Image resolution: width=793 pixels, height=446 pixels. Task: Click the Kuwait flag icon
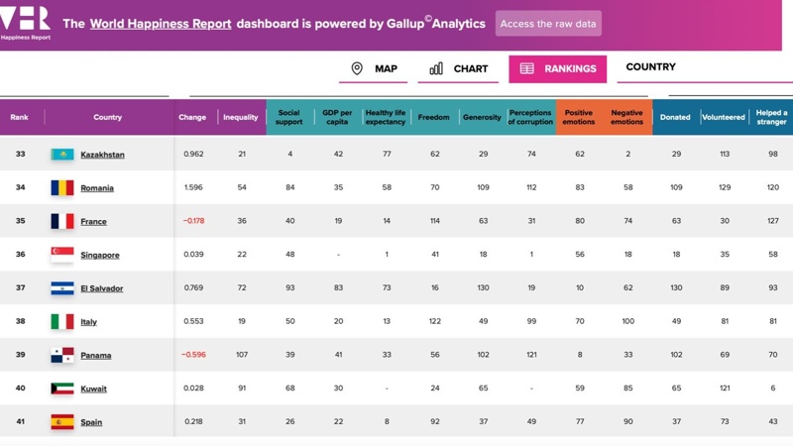pyautogui.click(x=62, y=389)
